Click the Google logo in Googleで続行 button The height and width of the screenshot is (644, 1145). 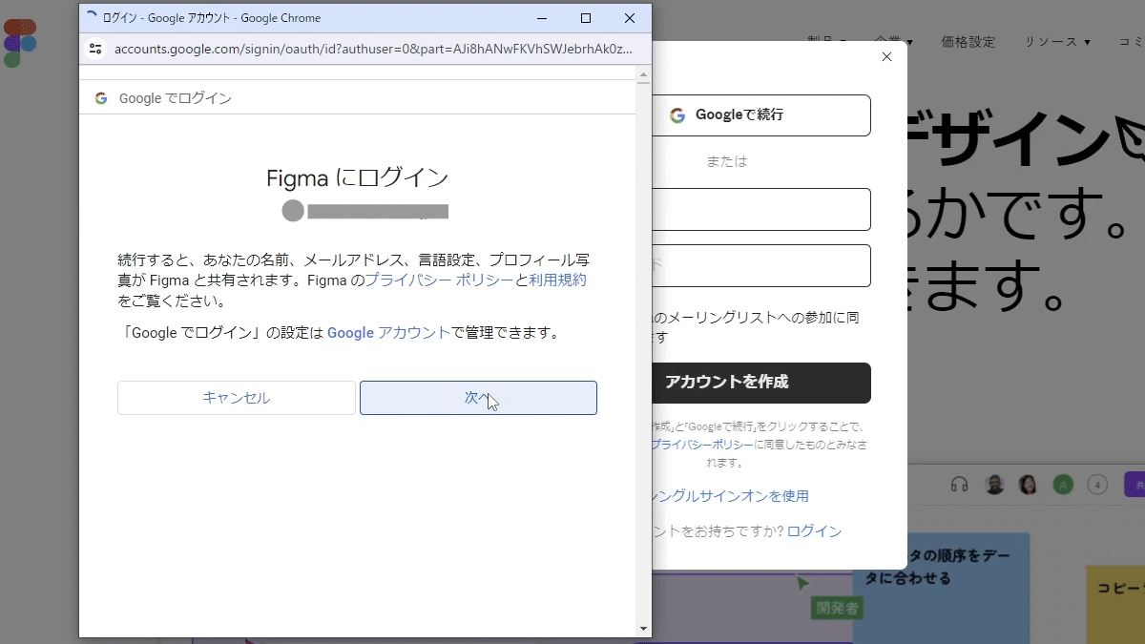point(677,115)
